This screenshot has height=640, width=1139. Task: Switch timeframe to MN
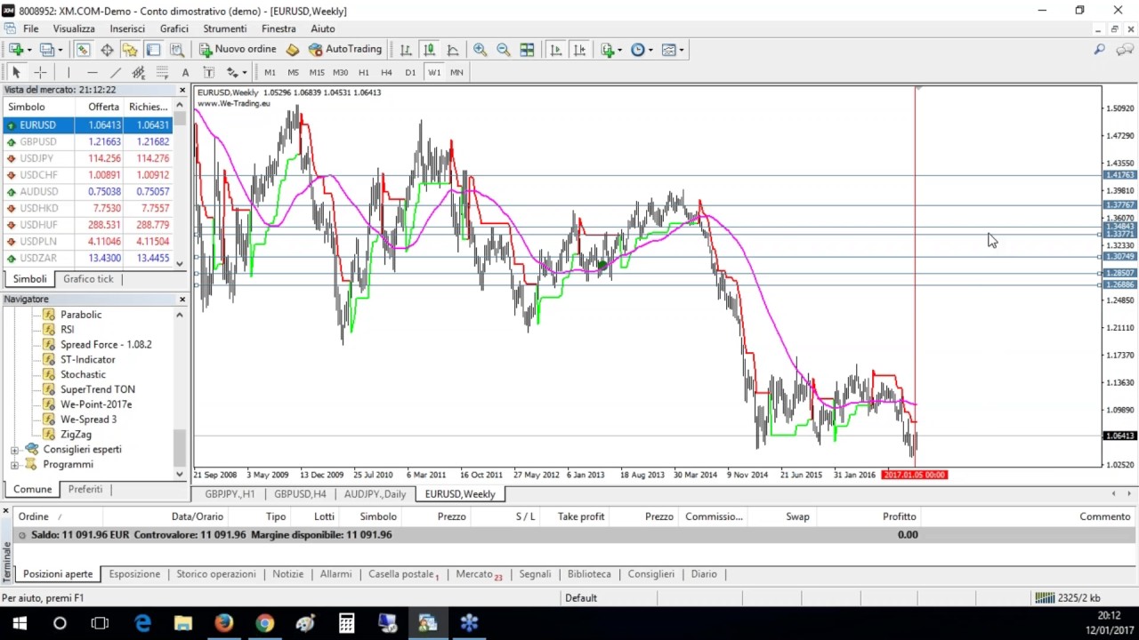(456, 72)
